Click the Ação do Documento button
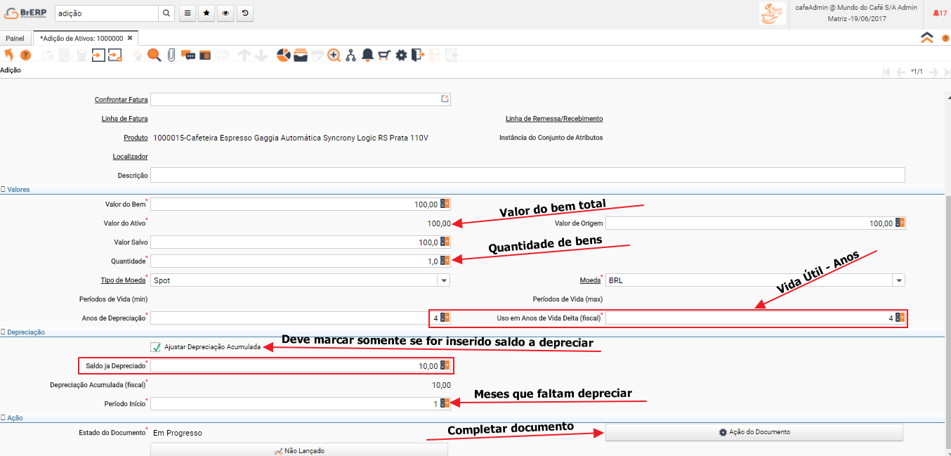The width and height of the screenshot is (951, 456). point(754,432)
